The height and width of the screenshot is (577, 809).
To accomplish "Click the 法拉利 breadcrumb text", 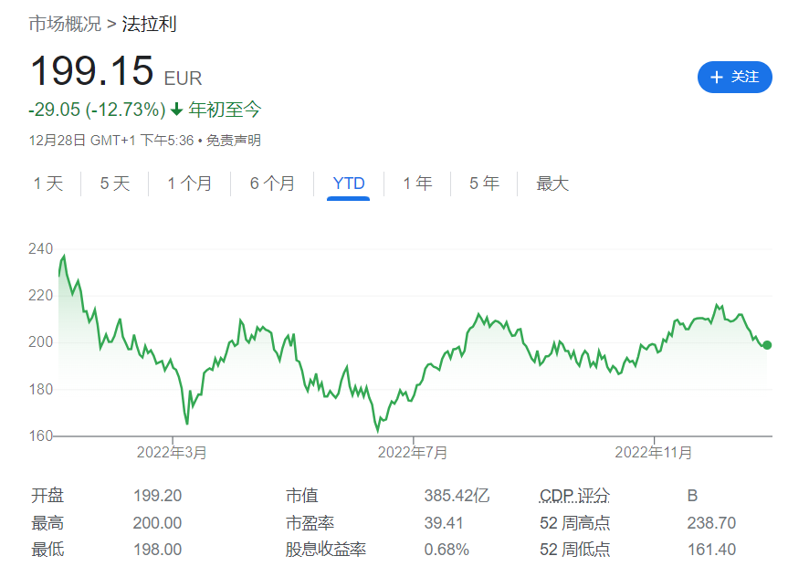I will tap(149, 24).
